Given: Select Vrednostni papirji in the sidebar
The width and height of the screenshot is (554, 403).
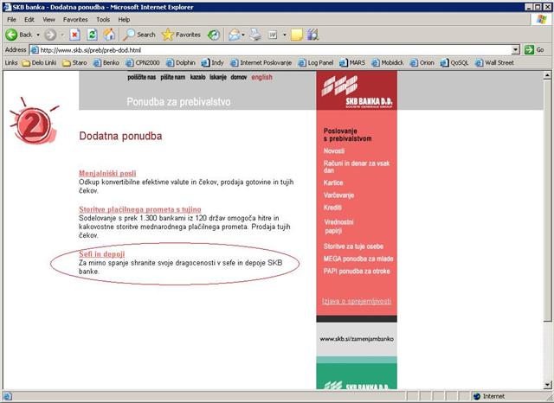Looking at the screenshot, I should 338,227.
